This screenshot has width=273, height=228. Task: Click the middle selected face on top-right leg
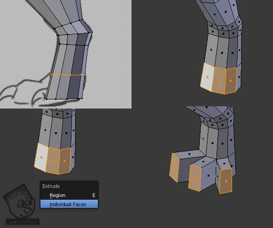coord(220,79)
